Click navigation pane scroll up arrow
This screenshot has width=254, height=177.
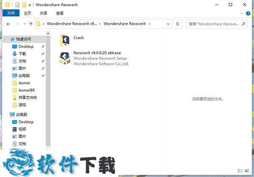coord(48,34)
